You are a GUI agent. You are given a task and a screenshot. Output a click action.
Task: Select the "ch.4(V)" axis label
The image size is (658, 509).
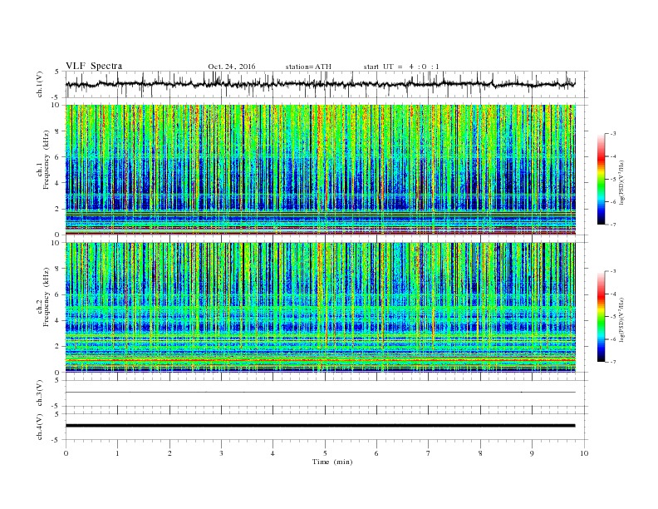pos(40,427)
